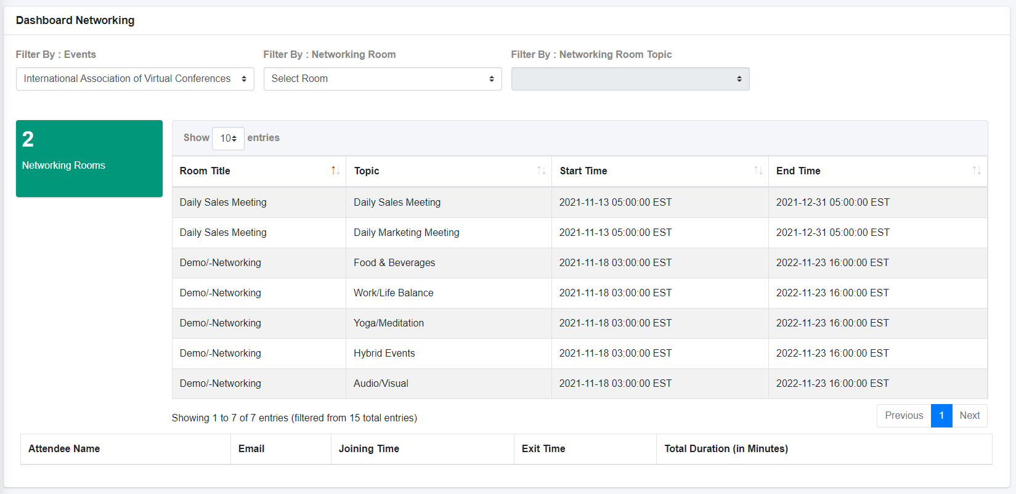1016x494 pixels.
Task: Sort table by Room Title arrows
Action: (335, 171)
